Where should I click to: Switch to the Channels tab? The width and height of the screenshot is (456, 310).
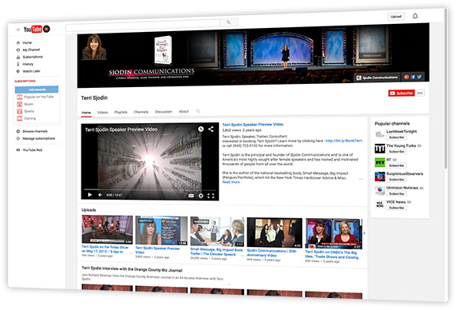click(141, 112)
